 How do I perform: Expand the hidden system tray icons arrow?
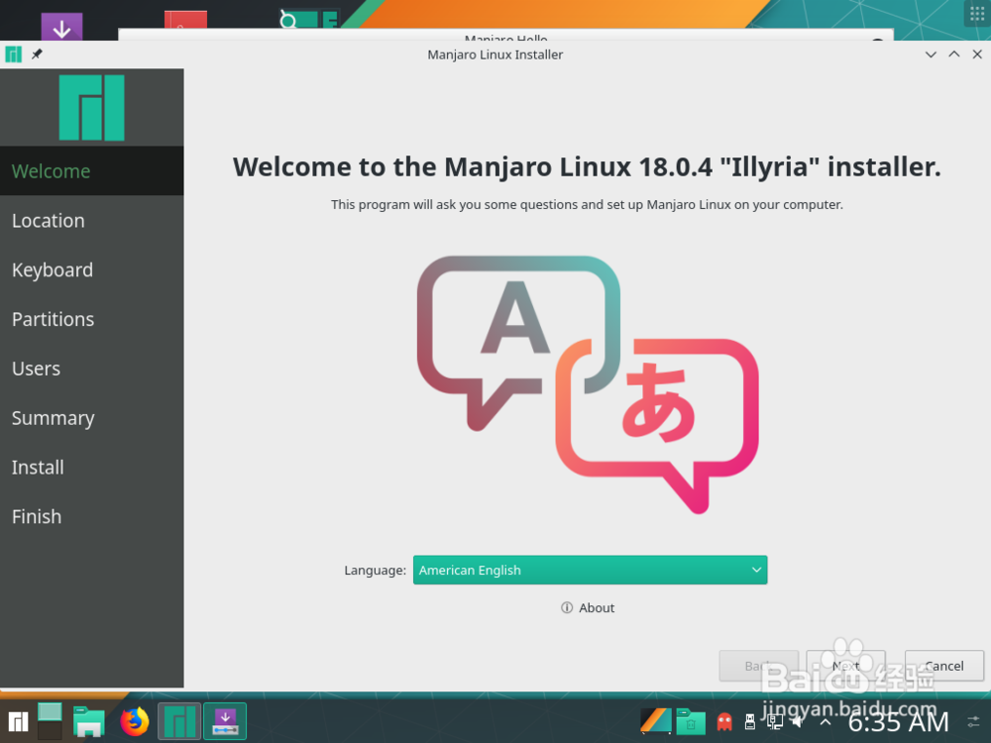click(x=826, y=721)
